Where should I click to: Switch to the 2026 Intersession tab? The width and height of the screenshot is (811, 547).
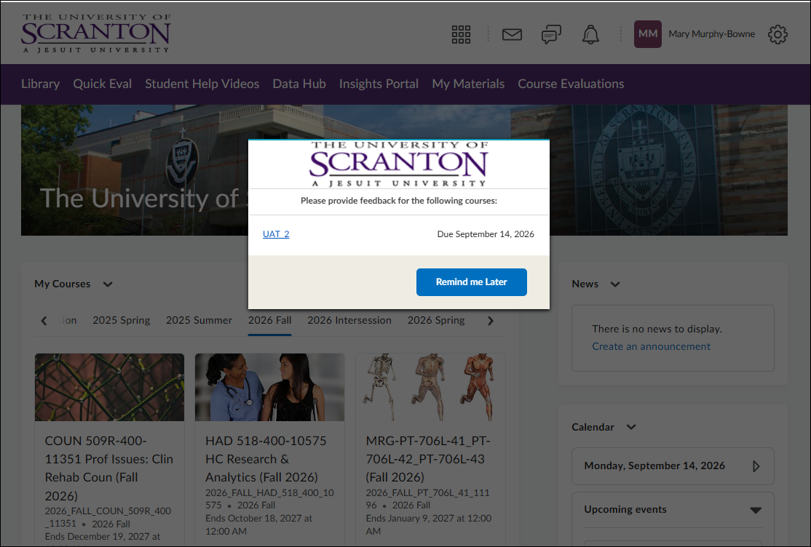(x=349, y=320)
